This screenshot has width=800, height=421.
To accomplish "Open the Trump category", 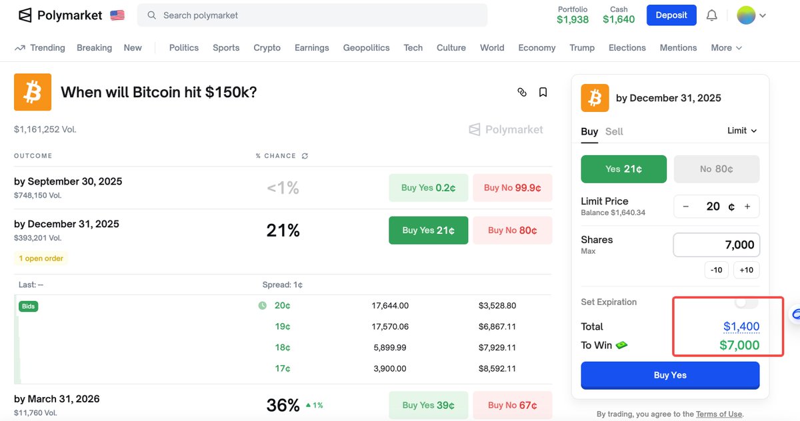I will (x=582, y=48).
